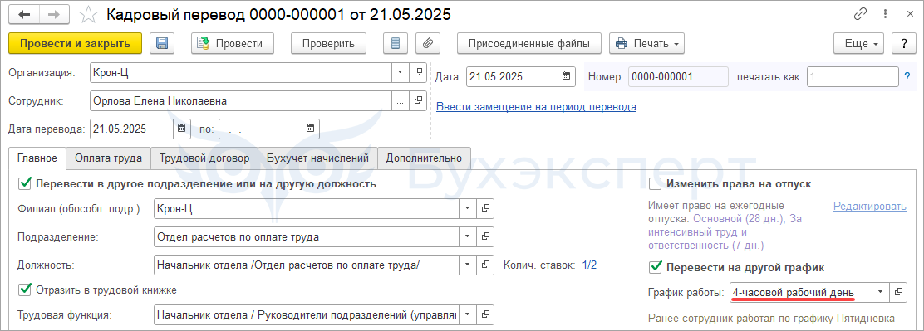Click Подразделение field Отдел расчетов

point(307,236)
